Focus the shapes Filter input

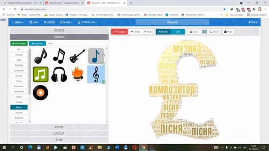tap(77, 44)
